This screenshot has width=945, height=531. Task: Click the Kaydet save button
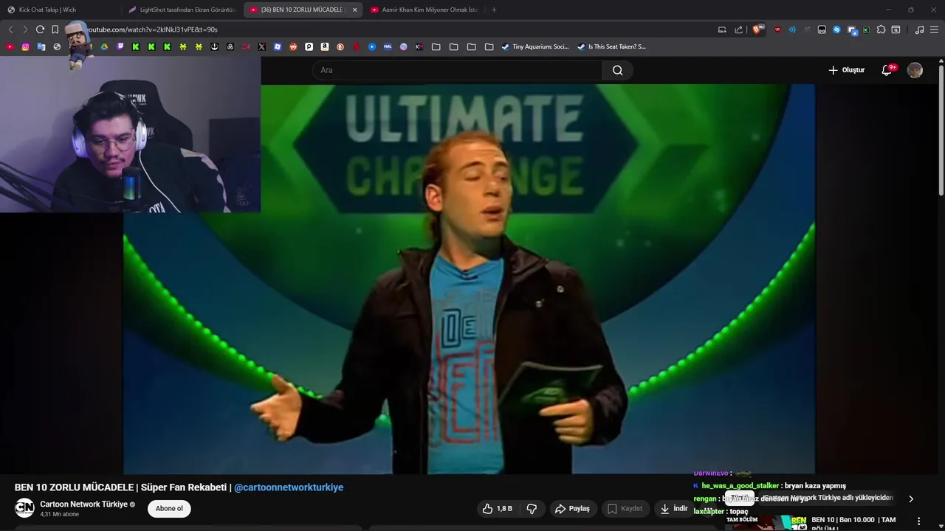click(x=625, y=508)
